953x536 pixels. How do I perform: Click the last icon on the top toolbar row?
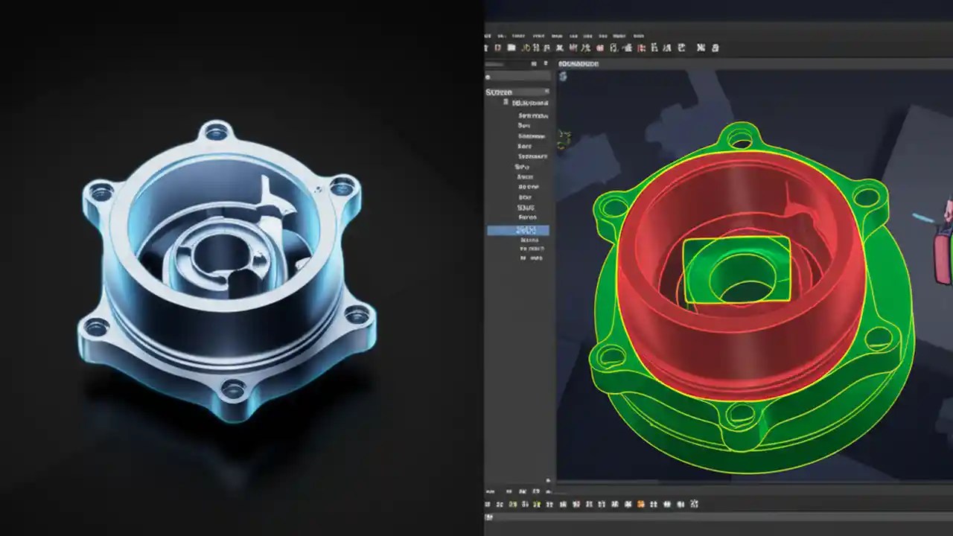[x=717, y=47]
